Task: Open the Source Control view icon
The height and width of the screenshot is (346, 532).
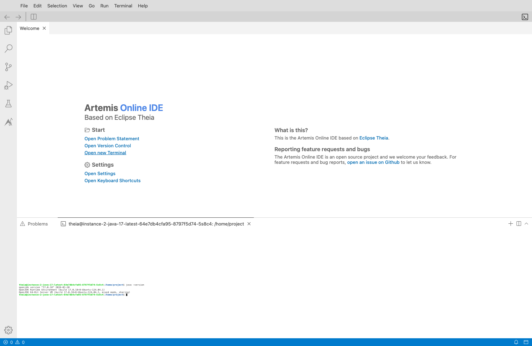Action: (8, 67)
